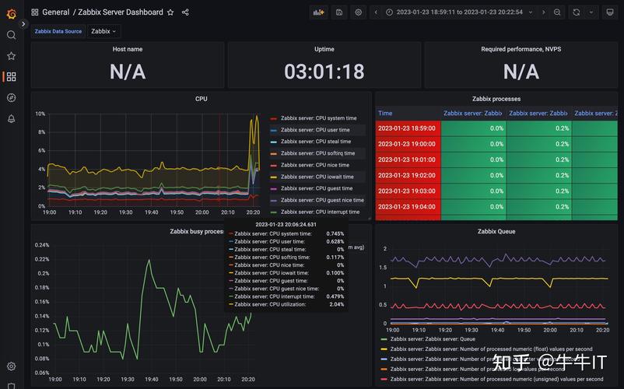Image resolution: width=624 pixels, height=389 pixels.
Task: Open Configuration gear in the sidebar
Action: point(12,366)
